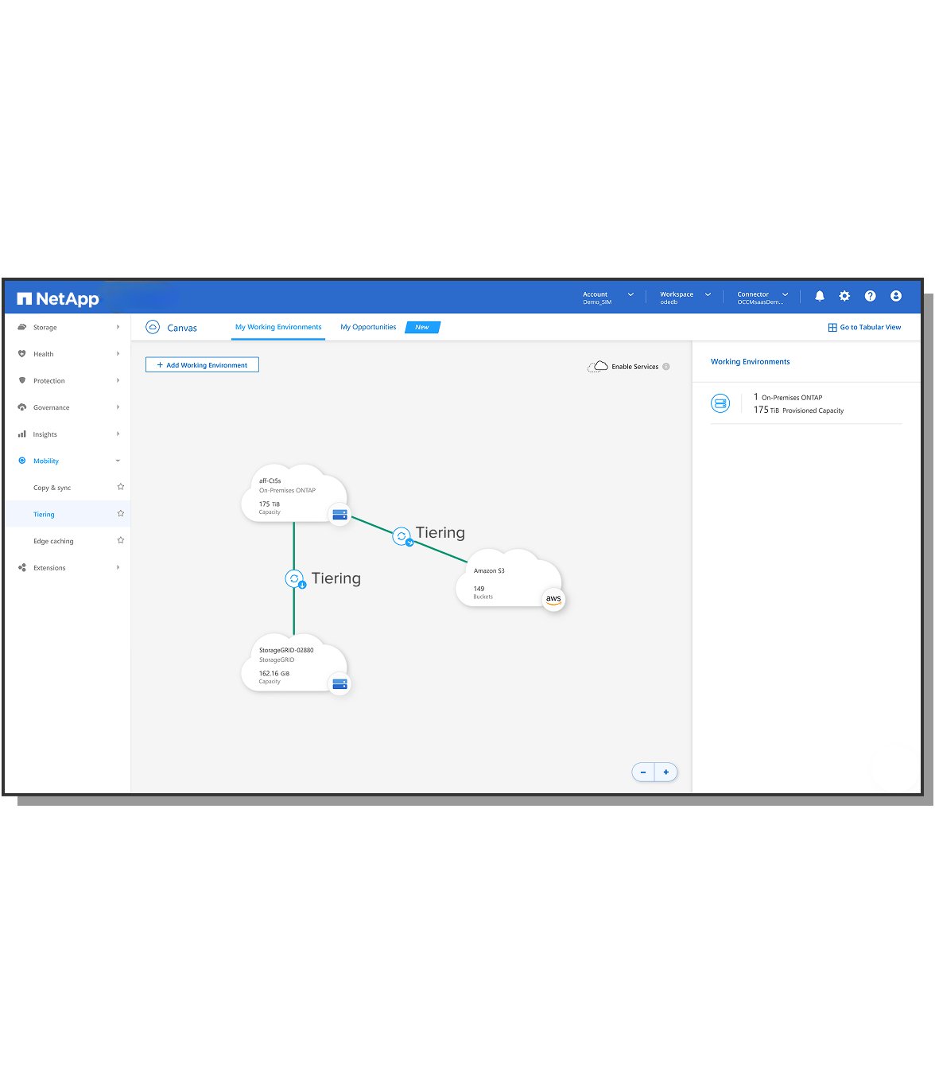Viewport: 935px width, 1074px height.
Task: Click the Insights bar chart icon
Action: click(x=22, y=434)
